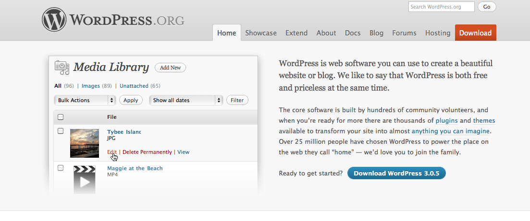Click Edit under Tybee Island

point(112,152)
